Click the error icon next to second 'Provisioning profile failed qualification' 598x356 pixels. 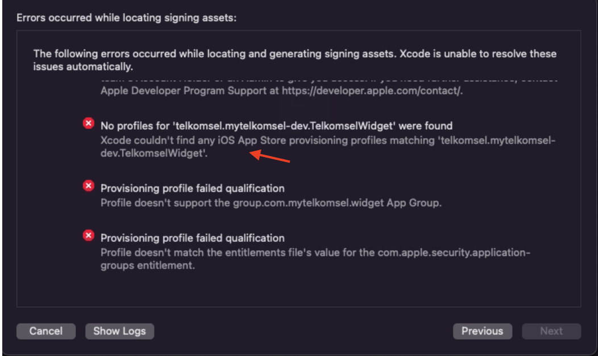coord(89,234)
